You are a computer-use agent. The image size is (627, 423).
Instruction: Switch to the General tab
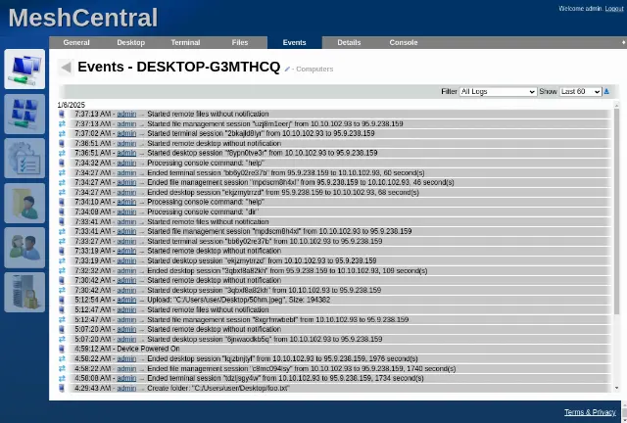(76, 42)
